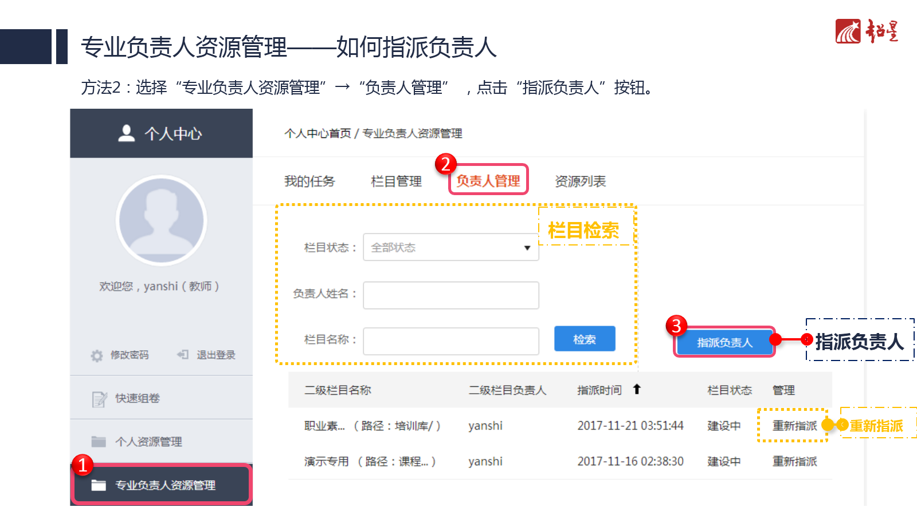
Task: Click the 演示专用 (路径：课程...) cell
Action: tap(370, 461)
